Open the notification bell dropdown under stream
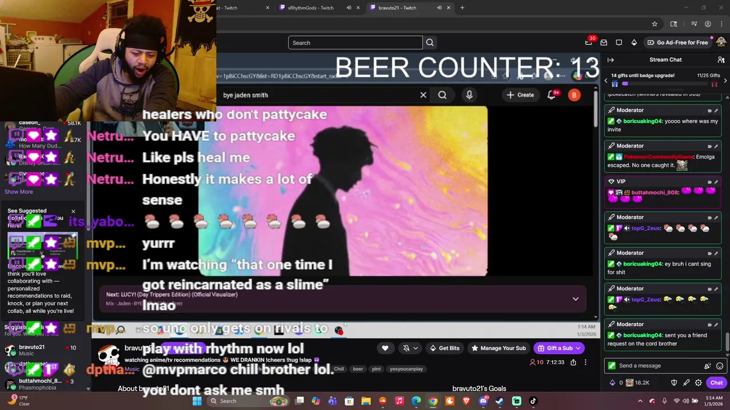 click(x=410, y=348)
